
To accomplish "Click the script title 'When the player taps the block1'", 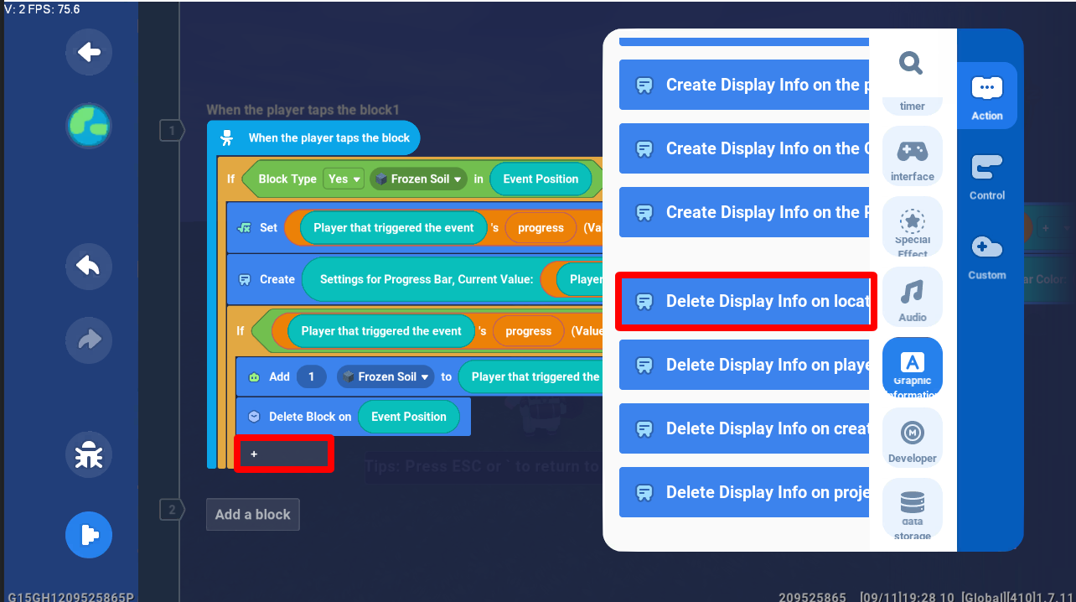I will [303, 110].
